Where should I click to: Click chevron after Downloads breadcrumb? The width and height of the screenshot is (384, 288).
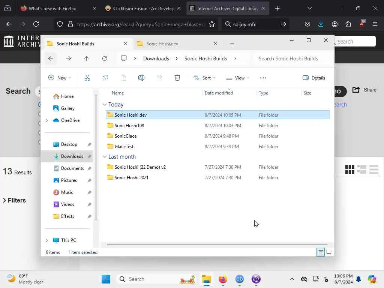click(177, 58)
